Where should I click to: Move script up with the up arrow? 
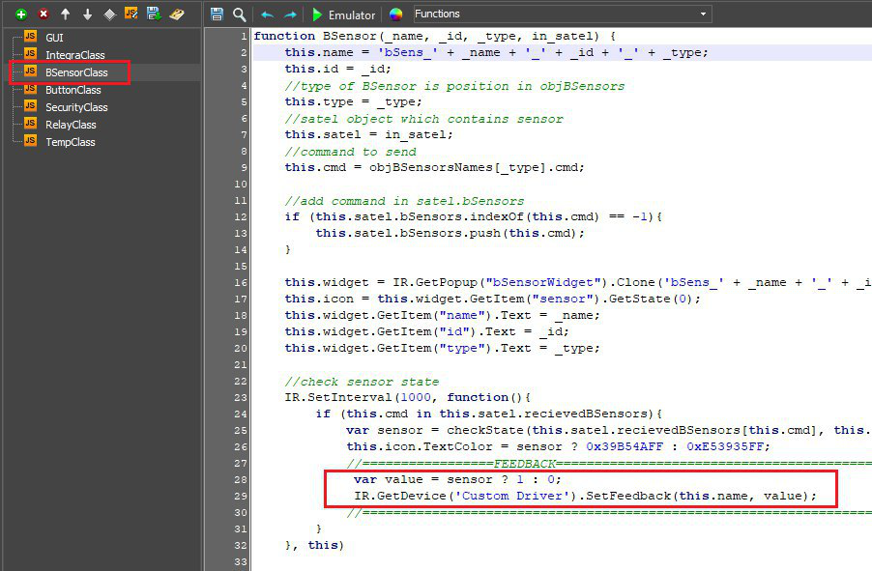pos(65,14)
